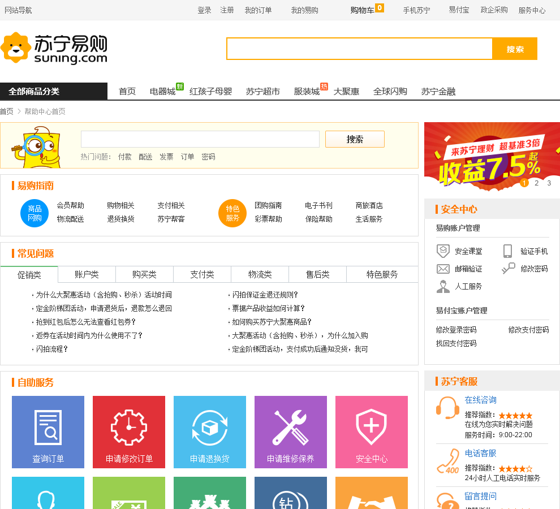Open 我的订单 link
The height and width of the screenshot is (509, 560).
(258, 10)
